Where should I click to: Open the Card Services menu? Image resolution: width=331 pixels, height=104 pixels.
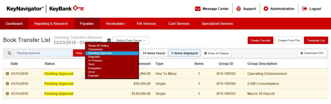coord(179,24)
